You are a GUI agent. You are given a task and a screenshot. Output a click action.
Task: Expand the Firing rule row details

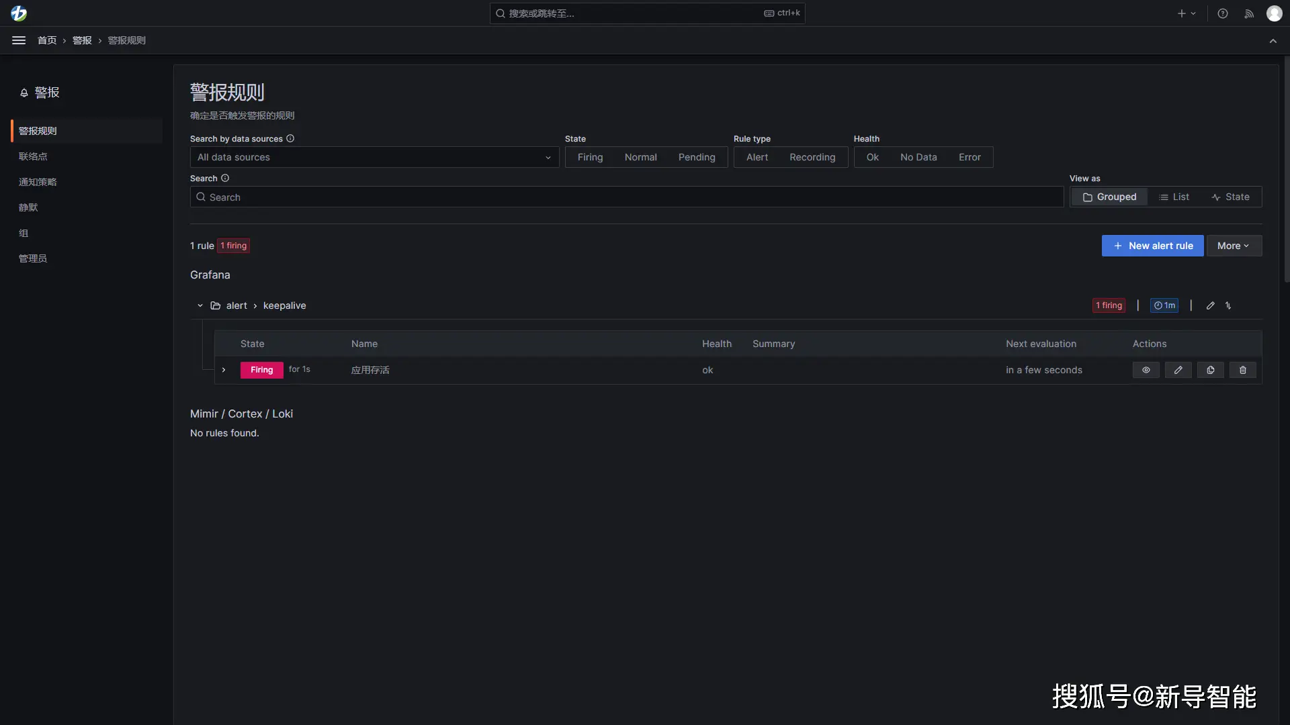coord(224,370)
